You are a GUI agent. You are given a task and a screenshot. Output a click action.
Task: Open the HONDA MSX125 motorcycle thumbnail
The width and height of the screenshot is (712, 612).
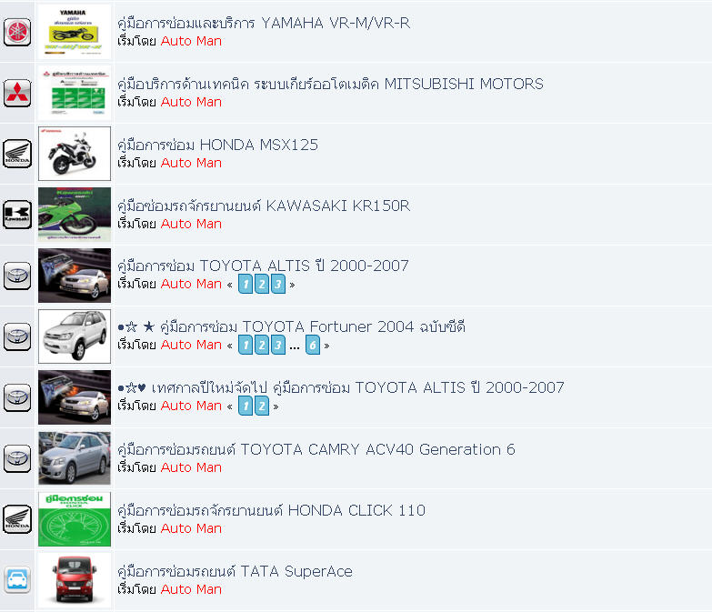tap(75, 154)
